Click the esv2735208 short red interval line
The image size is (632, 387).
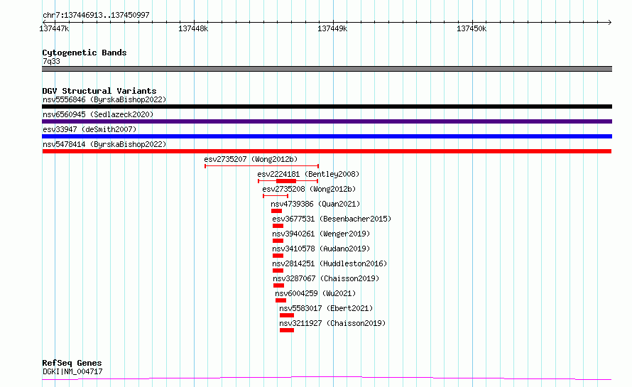[x=276, y=196]
